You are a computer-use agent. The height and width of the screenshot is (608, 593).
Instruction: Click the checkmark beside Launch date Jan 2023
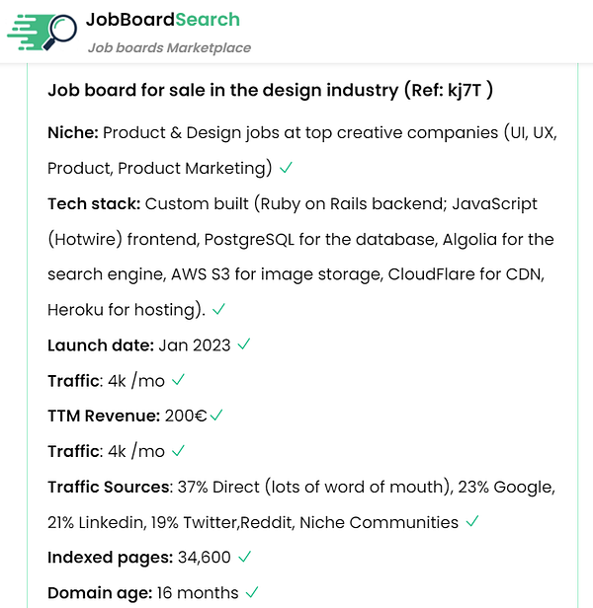244,344
